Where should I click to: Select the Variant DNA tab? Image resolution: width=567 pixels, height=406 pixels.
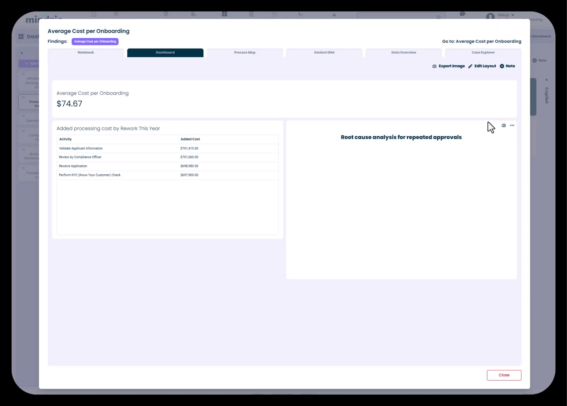324,53
